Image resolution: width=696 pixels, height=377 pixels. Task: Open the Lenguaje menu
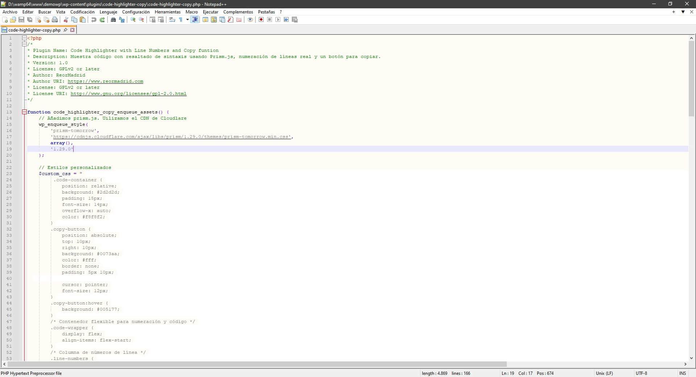point(108,12)
